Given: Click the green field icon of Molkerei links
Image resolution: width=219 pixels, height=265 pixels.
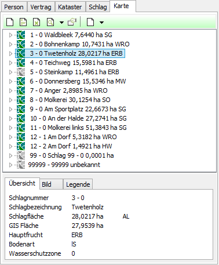Looking at the screenshot, I should tap(21, 128).
